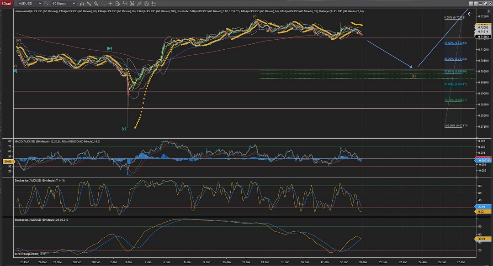Click the instrument search magnifier icon
The image size is (493, 266).
(x=46, y=3)
